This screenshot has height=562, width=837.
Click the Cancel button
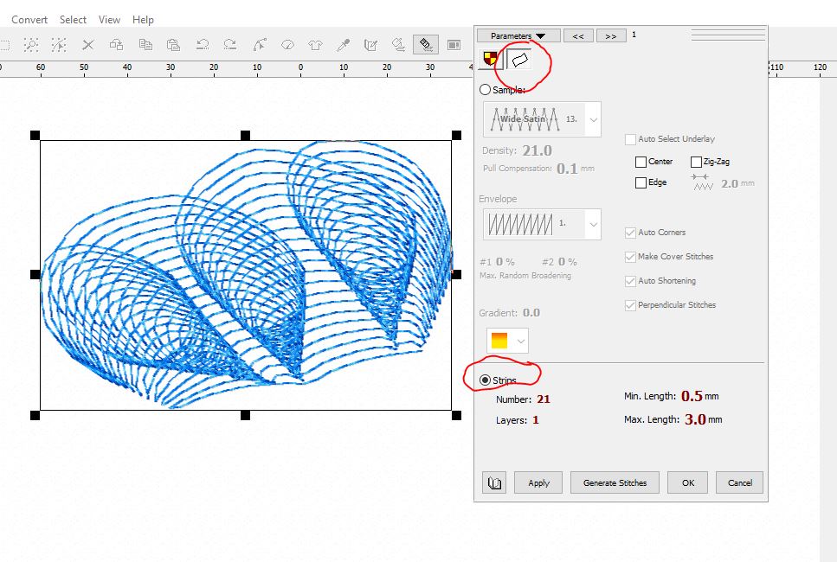[x=739, y=483]
